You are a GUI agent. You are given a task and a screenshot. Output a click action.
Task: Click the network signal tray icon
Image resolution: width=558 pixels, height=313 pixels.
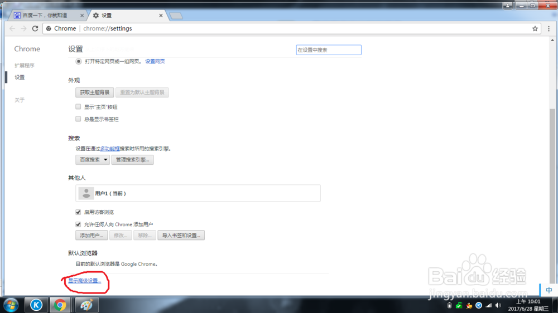[x=489, y=305]
